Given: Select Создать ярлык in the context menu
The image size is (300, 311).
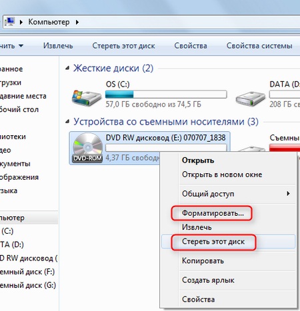Looking at the screenshot, I should (x=208, y=280).
